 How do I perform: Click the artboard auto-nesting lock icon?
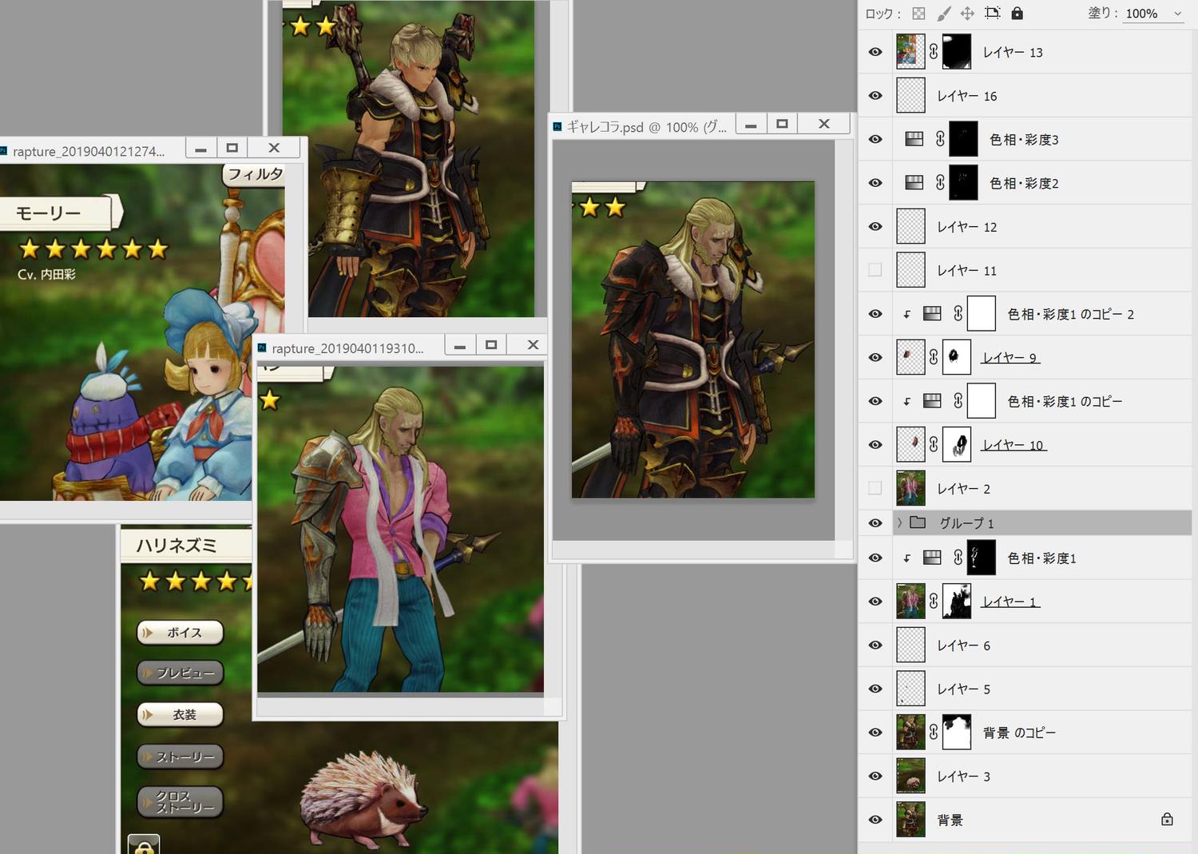click(992, 14)
